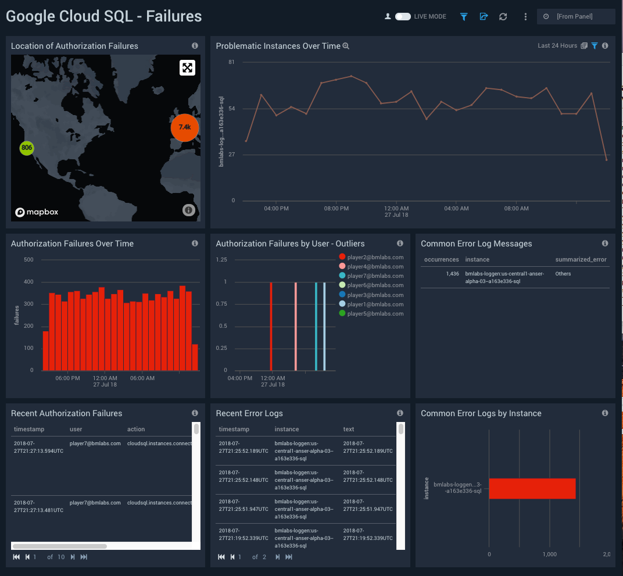The image size is (623, 576).
Task: Refresh the dashboard with the refresh icon
Action: [503, 16]
